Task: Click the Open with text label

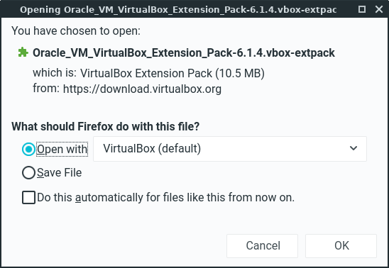Action: tap(62, 150)
